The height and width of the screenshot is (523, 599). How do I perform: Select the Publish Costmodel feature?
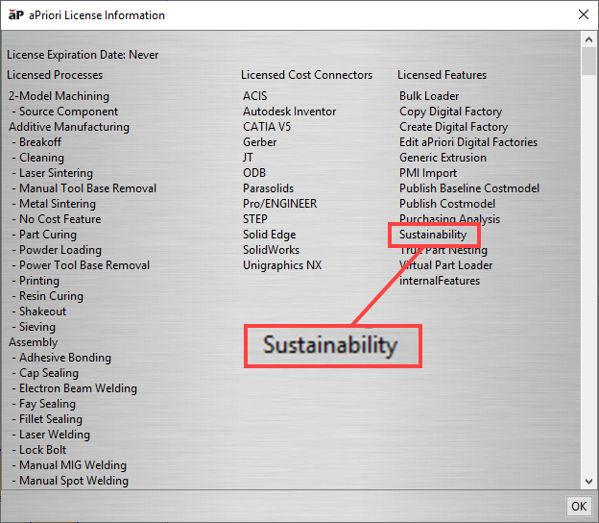[x=447, y=204]
